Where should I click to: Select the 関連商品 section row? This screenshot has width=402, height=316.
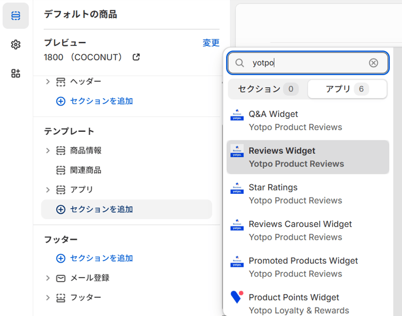pos(127,170)
